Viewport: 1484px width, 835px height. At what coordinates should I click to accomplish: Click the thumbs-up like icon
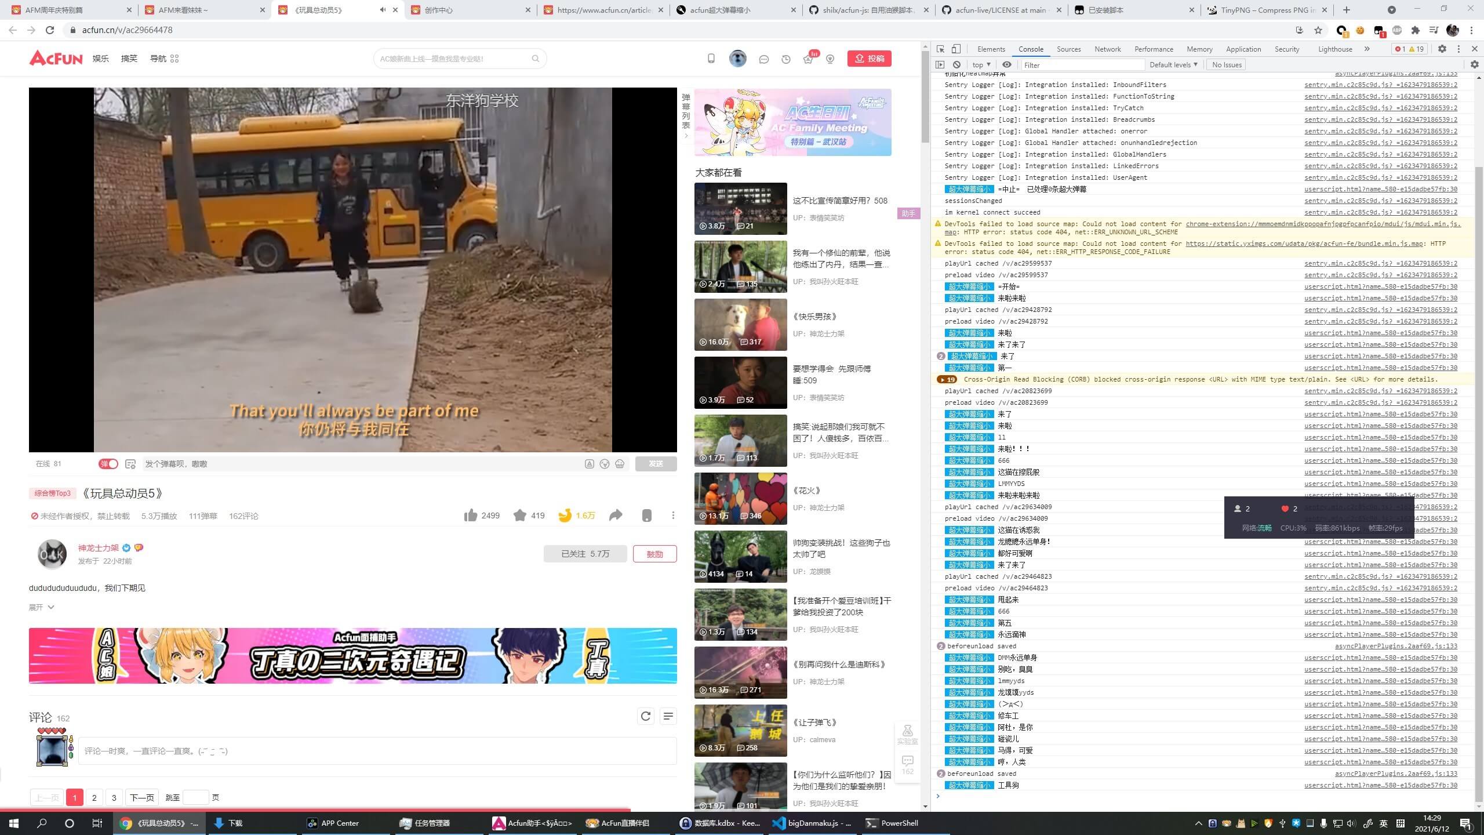click(471, 515)
